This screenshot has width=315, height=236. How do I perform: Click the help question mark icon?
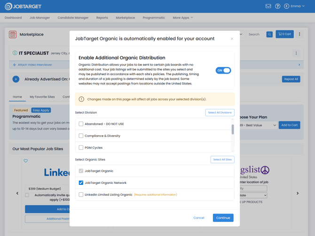(277, 6)
